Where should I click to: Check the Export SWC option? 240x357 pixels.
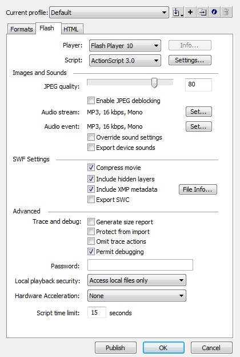click(91, 200)
